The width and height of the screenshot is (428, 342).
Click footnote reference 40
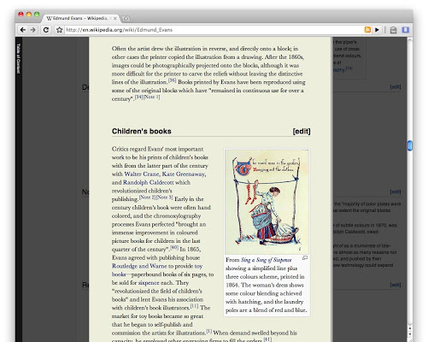(x=174, y=247)
